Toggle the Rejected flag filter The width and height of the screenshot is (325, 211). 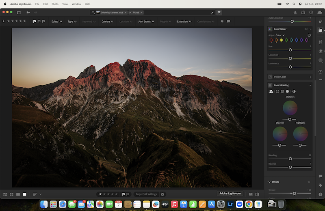[x=43, y=22]
